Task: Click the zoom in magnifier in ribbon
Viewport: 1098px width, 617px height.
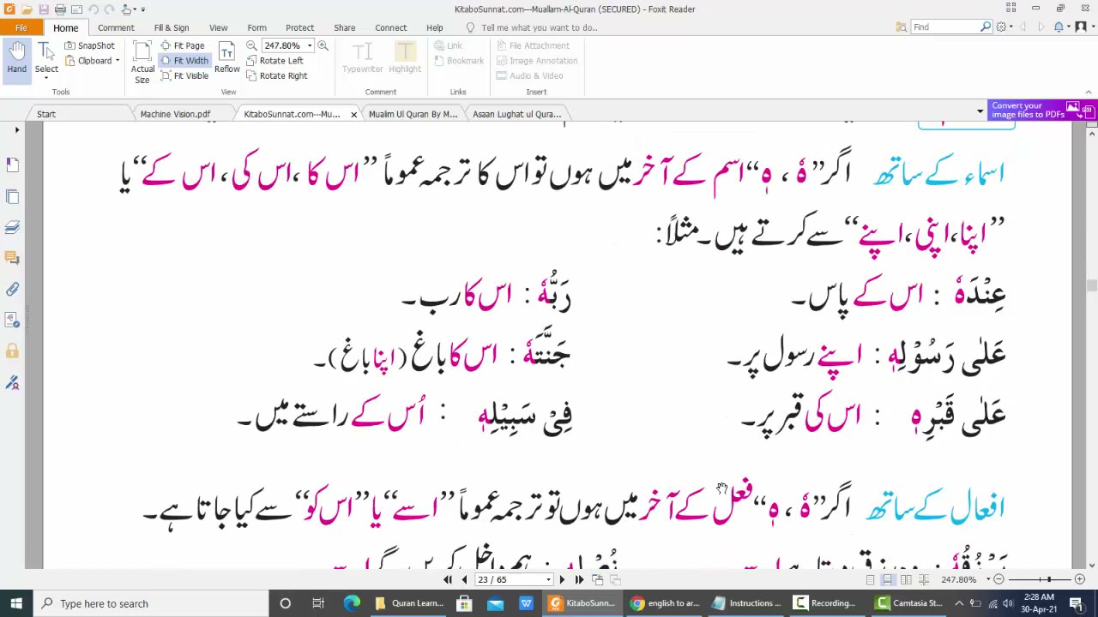Action: point(323,45)
